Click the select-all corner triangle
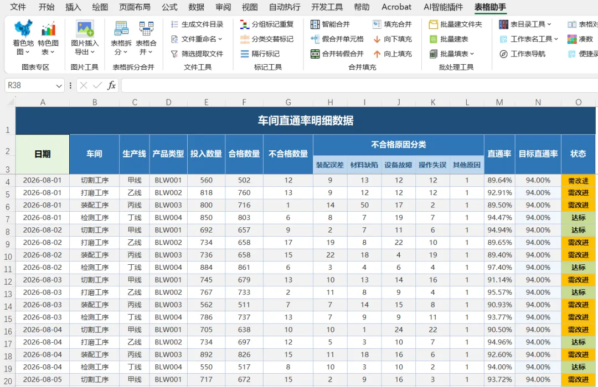Screen dimensions: 598x387 click(11, 102)
